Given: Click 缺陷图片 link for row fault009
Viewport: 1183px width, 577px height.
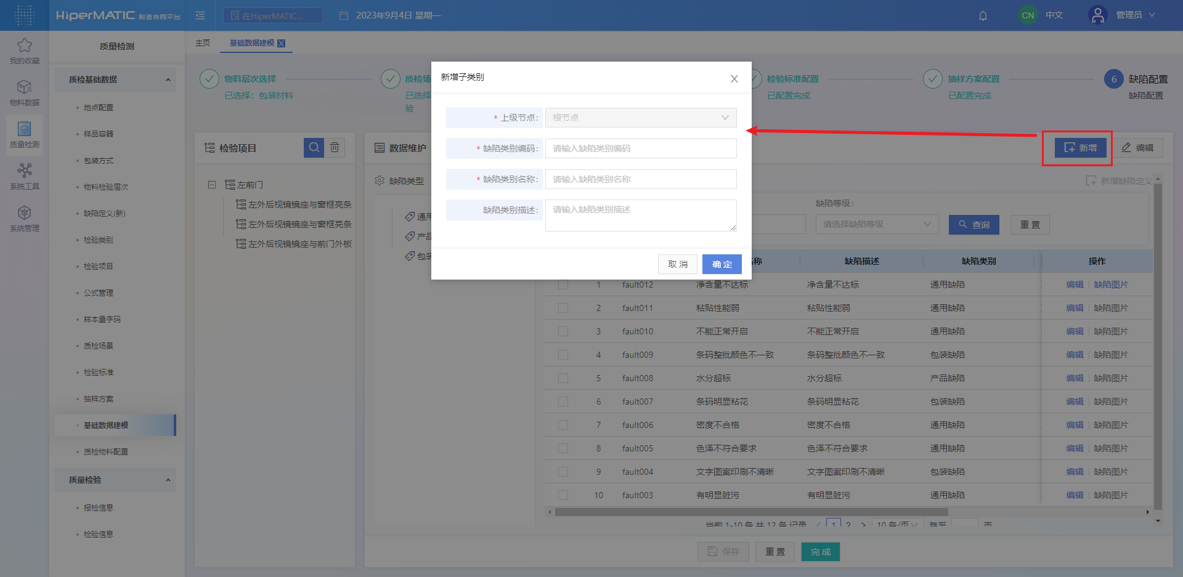Looking at the screenshot, I should 1111,355.
